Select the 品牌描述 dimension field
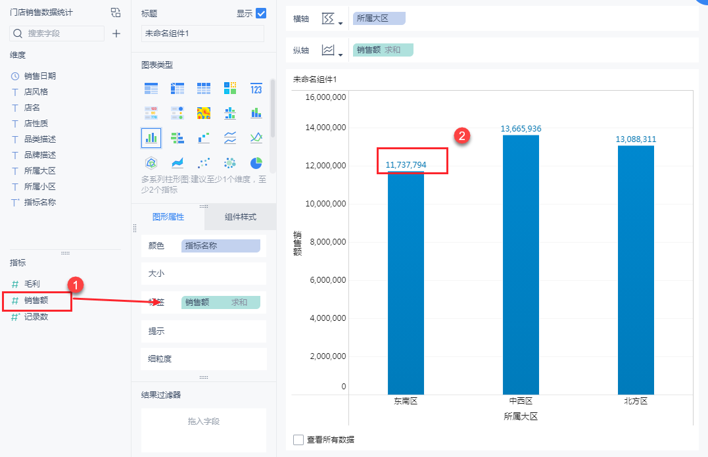 click(39, 155)
